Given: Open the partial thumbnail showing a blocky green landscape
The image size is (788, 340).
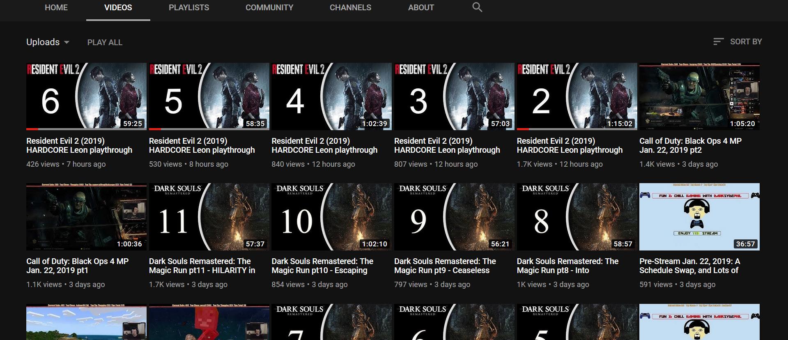Looking at the screenshot, I should 86,322.
